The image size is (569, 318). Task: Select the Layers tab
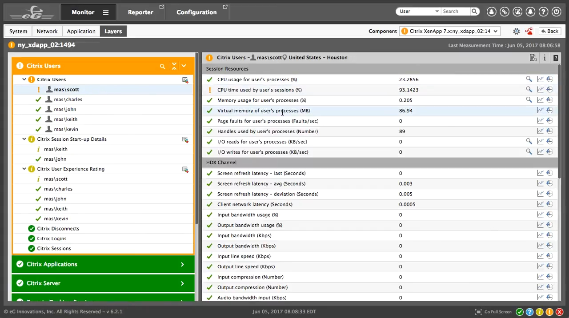click(x=113, y=31)
